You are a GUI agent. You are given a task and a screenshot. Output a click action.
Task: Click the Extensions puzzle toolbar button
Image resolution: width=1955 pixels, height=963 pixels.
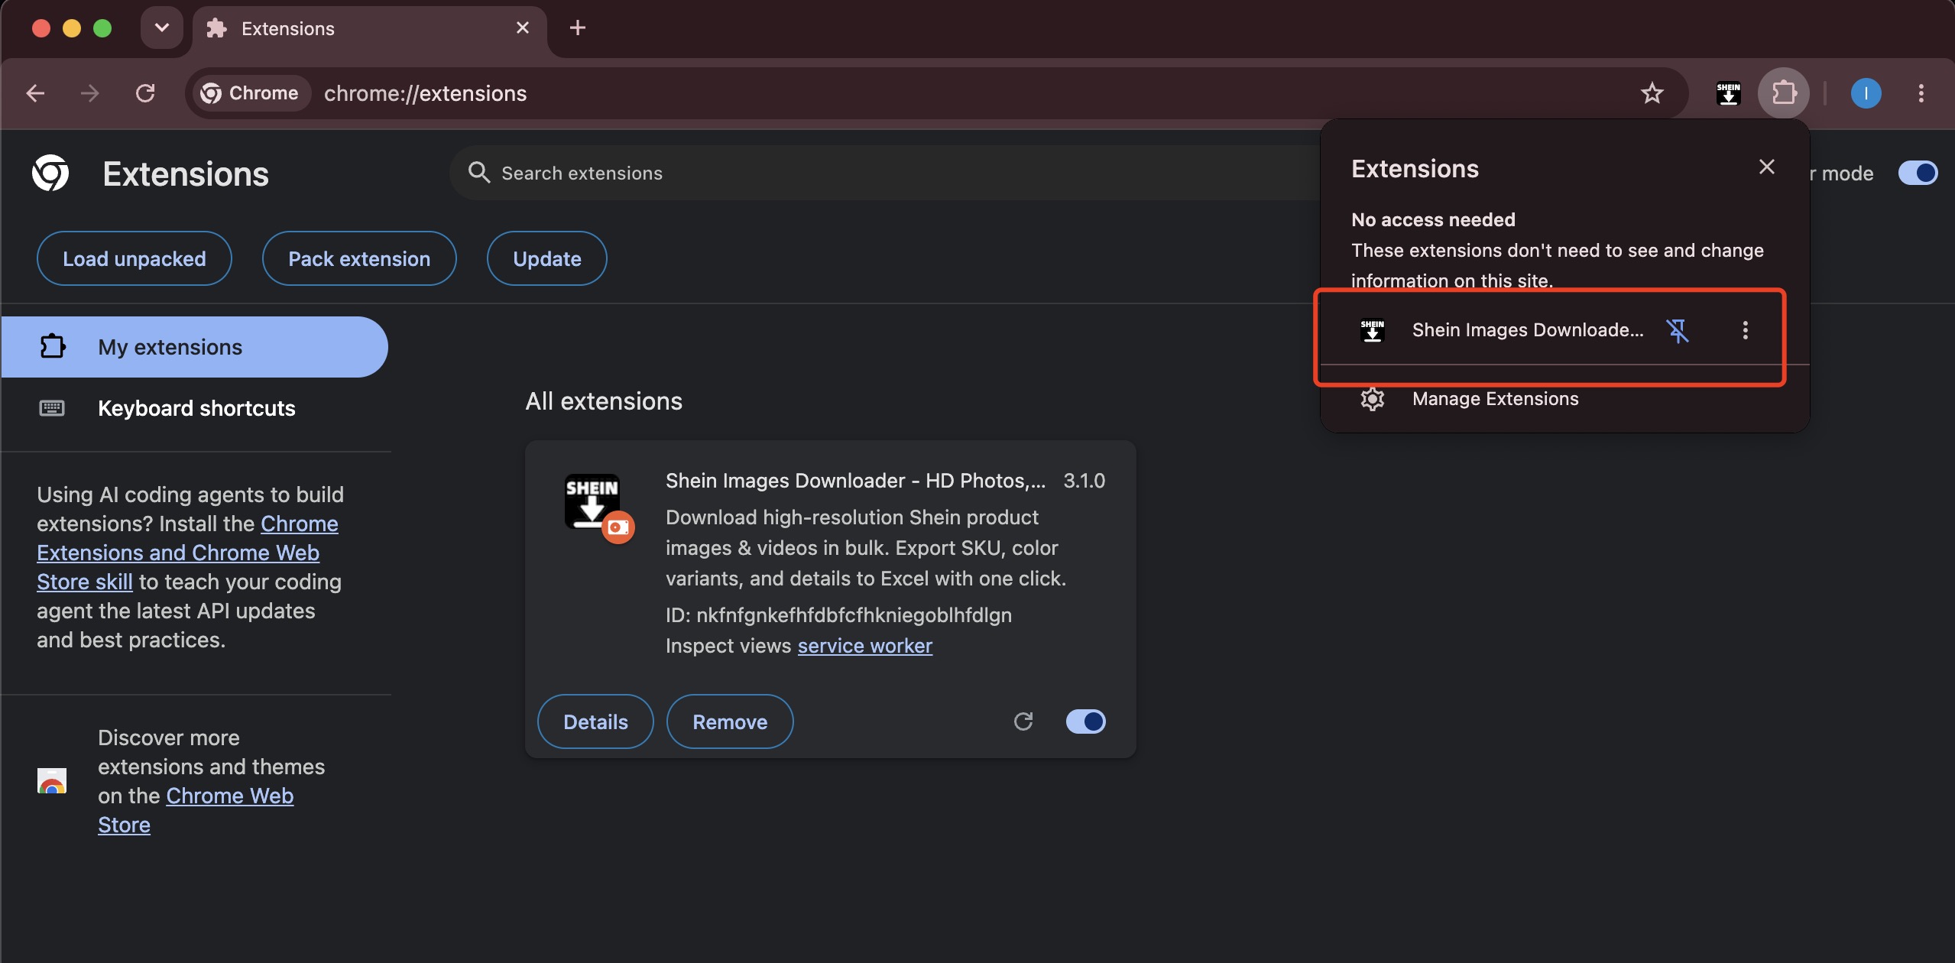pyautogui.click(x=1784, y=93)
